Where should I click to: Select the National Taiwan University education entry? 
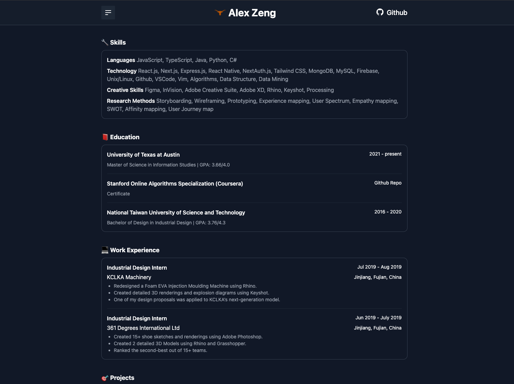(x=176, y=212)
